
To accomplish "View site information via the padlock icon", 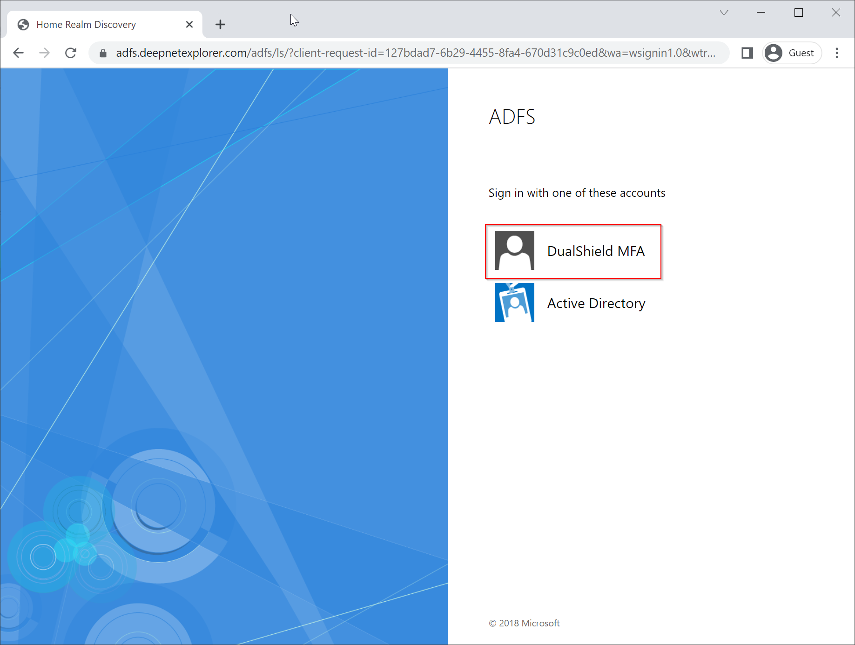I will point(103,53).
